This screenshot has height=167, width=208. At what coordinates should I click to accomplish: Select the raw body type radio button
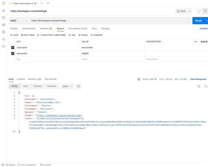[70, 35]
